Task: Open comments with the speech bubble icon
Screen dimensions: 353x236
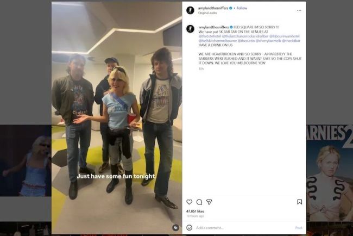Action: point(199,202)
